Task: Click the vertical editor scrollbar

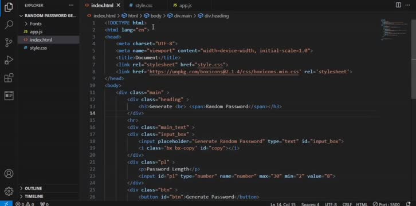Action: click(x=414, y=59)
